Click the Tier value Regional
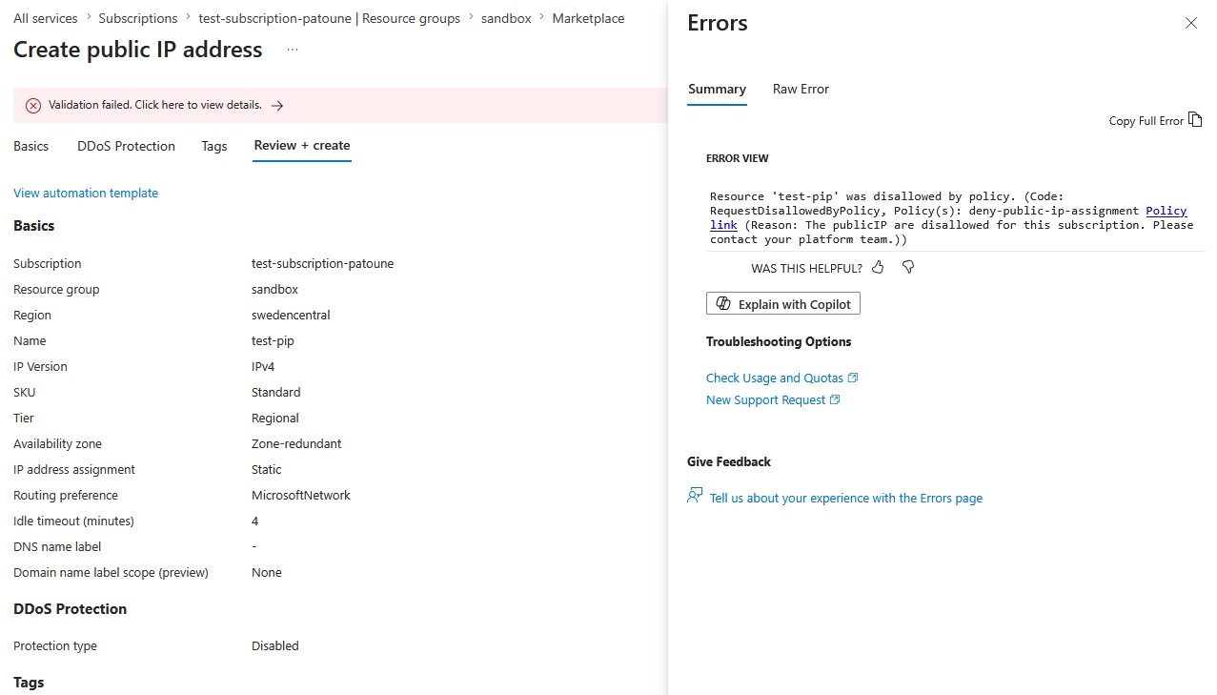Viewport: 1217px width, 695px height. (275, 418)
